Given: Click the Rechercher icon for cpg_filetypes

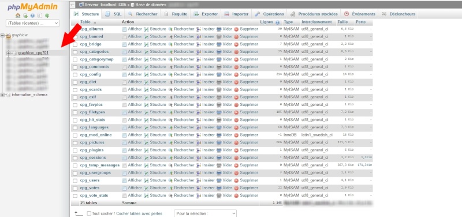Looking at the screenshot, I should coord(170,112).
